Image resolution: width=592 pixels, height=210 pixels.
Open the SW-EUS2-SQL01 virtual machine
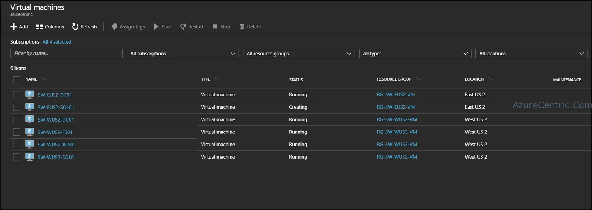[56, 107]
